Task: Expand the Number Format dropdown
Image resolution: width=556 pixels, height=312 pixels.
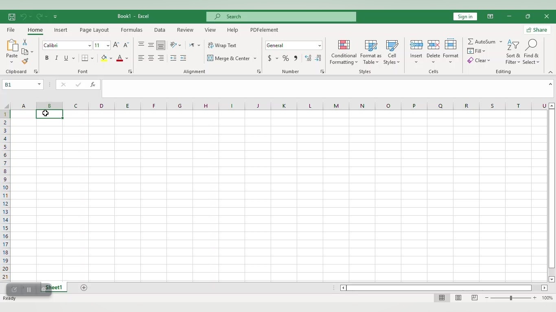Action: click(320, 45)
